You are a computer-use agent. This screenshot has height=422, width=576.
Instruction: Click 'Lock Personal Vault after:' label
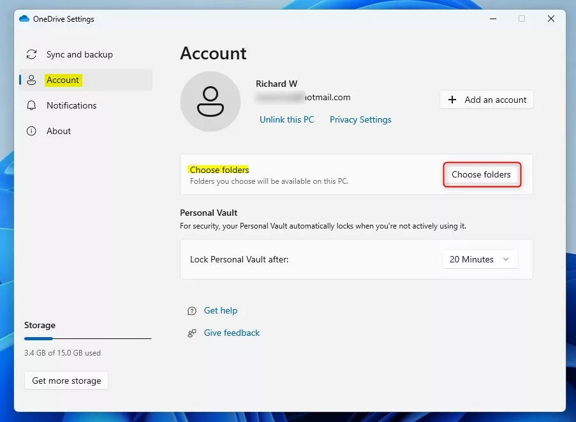click(239, 260)
